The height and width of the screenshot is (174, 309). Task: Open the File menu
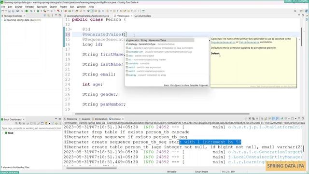3,7
